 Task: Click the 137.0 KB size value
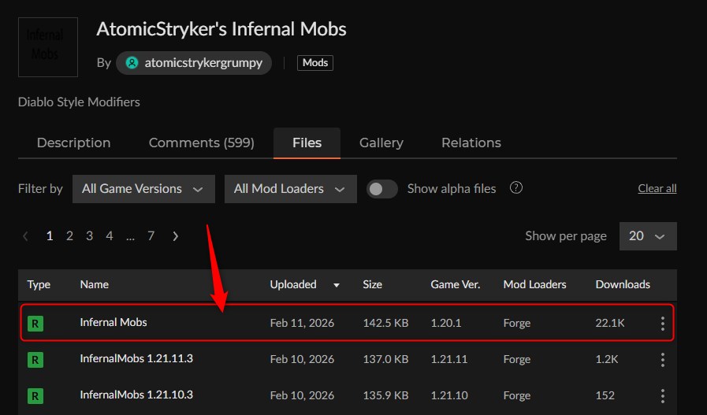click(x=385, y=359)
